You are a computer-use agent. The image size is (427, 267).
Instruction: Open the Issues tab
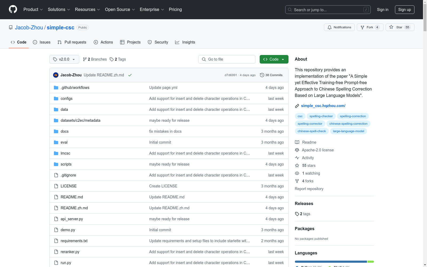tap(42, 42)
